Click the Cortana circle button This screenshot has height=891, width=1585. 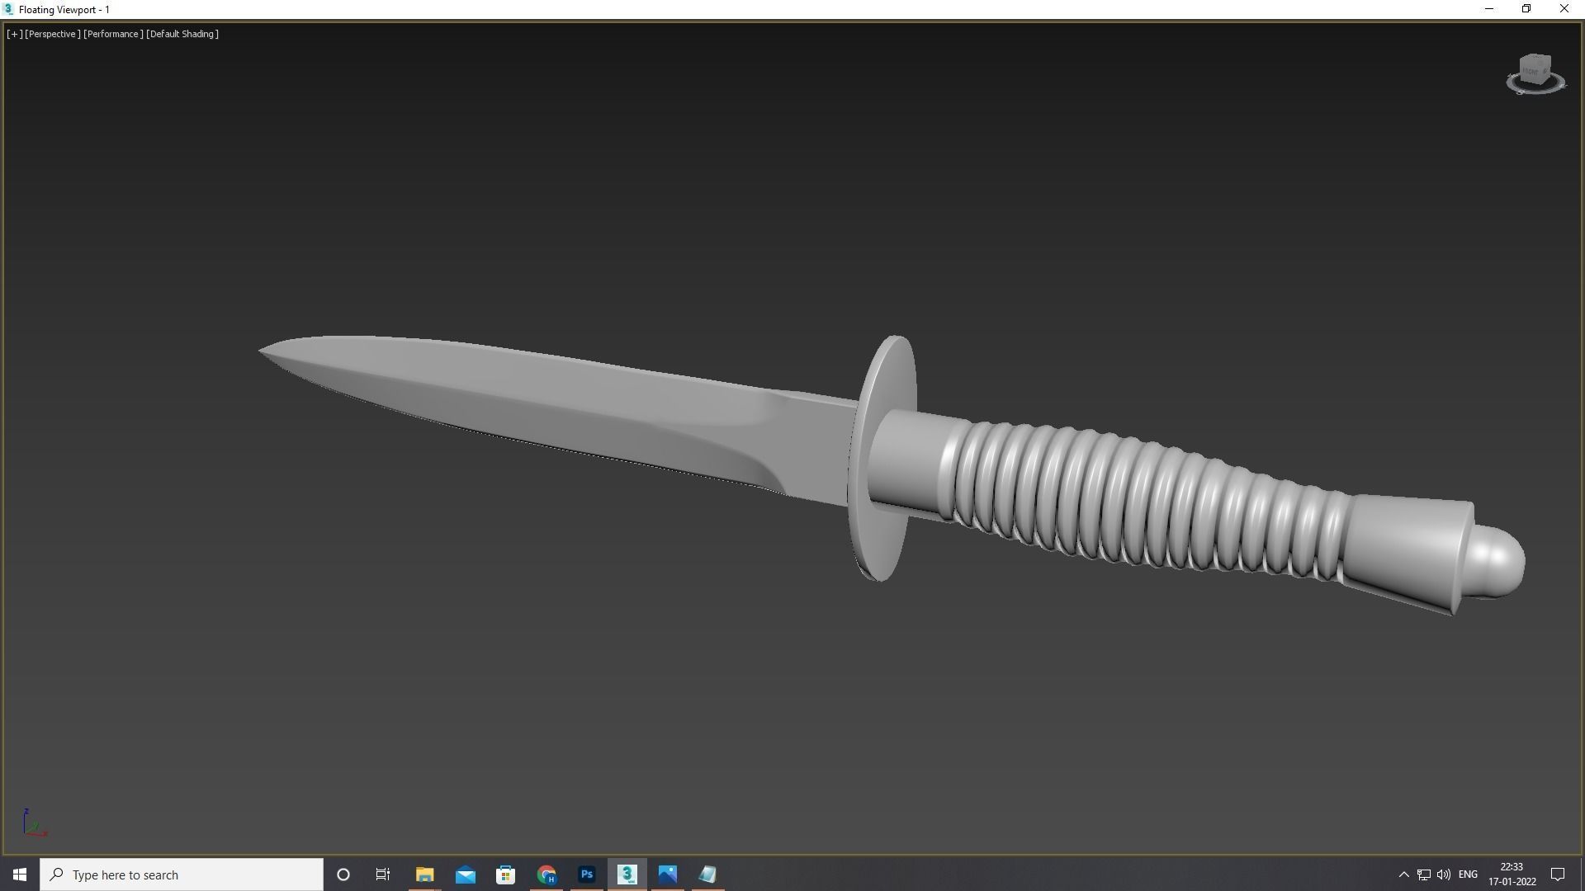pos(343,874)
